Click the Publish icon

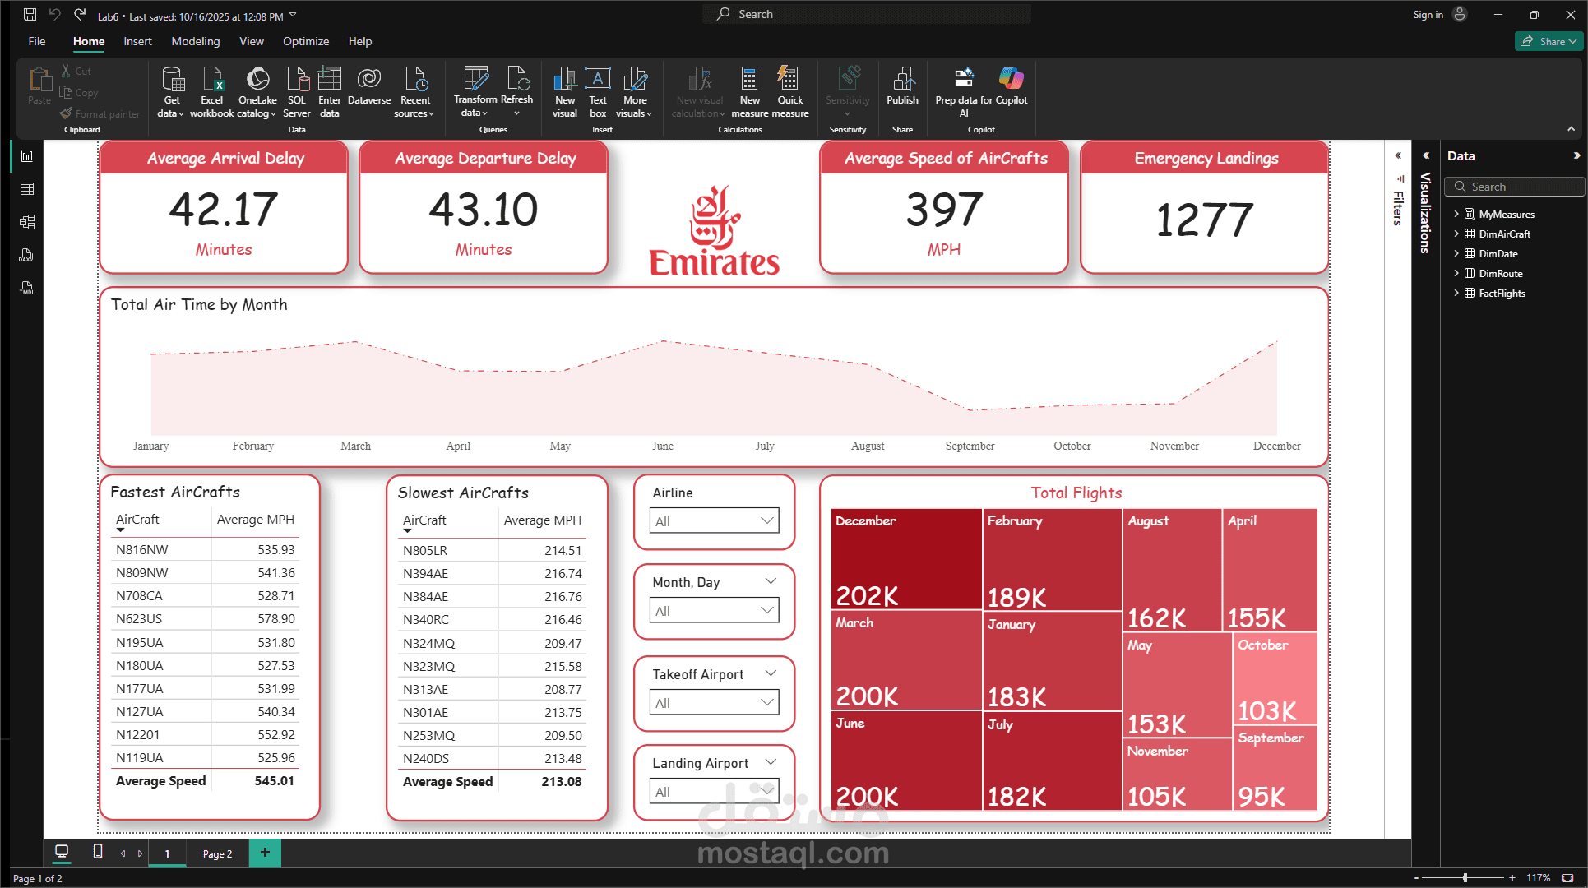[902, 80]
